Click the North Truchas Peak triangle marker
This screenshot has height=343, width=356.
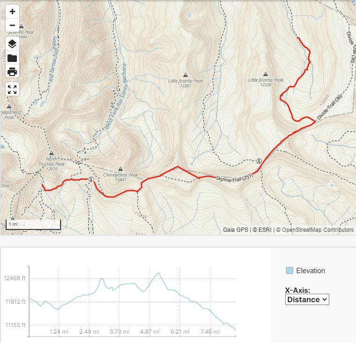[53, 153]
